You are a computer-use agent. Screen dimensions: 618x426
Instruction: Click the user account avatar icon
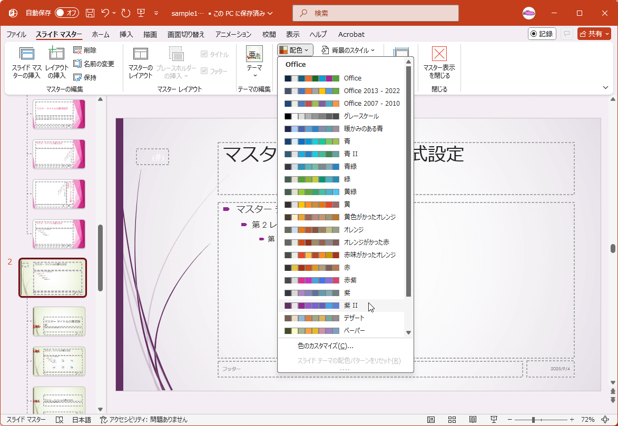529,13
